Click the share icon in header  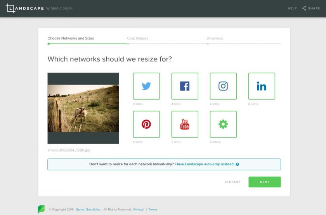[x=304, y=8]
